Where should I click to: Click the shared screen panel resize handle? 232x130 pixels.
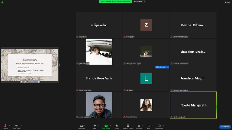click(59, 65)
